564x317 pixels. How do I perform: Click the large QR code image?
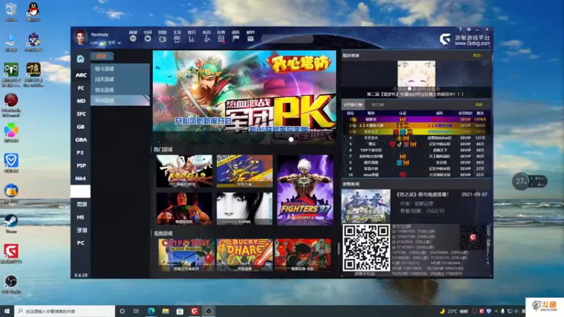click(366, 248)
